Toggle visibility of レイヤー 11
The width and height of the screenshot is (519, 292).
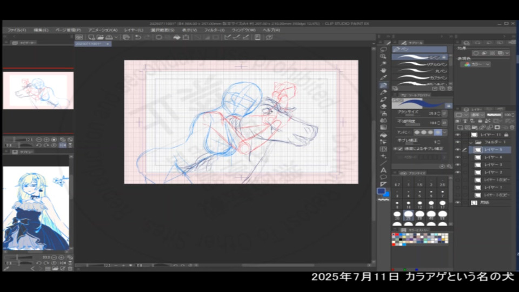point(458,135)
